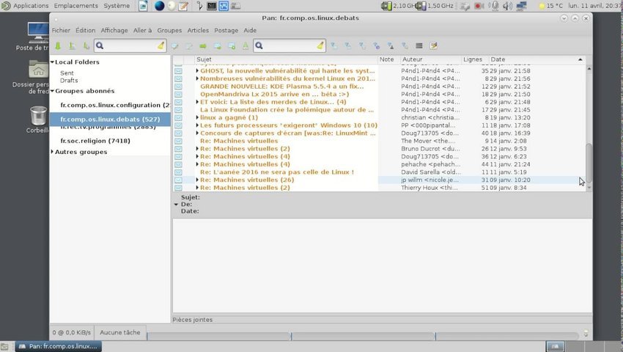Click envelope icon beside 'OpenMandriva Lx 2015' row
623x352 pixels.
tap(178, 95)
